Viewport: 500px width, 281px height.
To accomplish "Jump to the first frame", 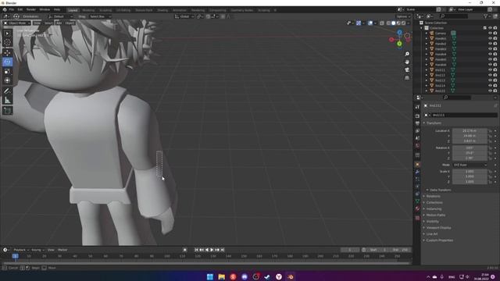I will (x=196, y=250).
